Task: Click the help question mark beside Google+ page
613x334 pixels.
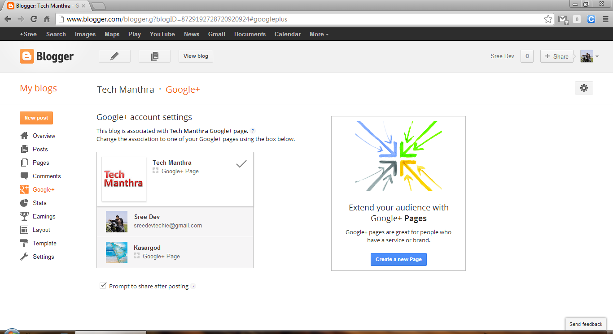Action: (x=253, y=131)
